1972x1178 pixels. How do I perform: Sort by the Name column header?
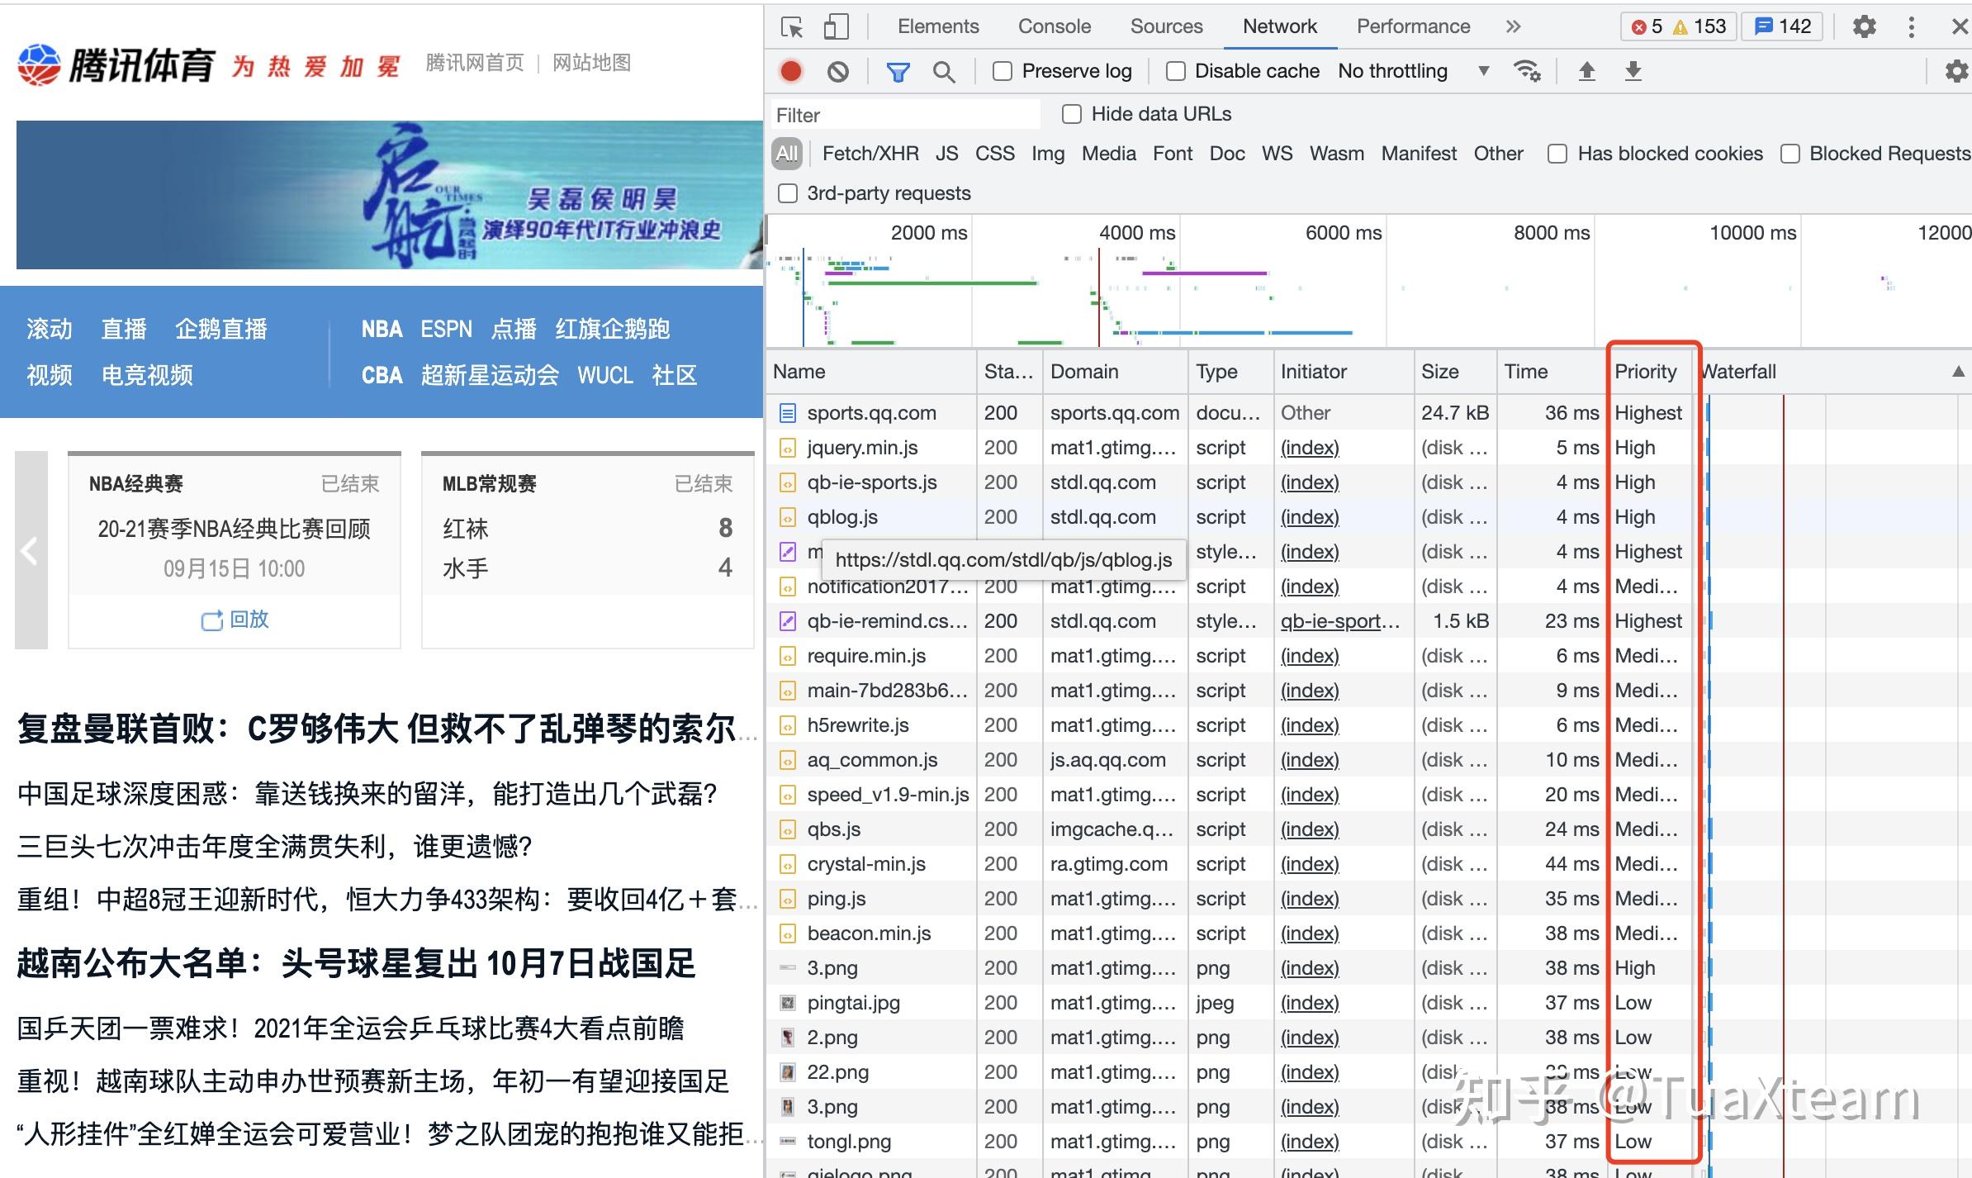(x=871, y=372)
